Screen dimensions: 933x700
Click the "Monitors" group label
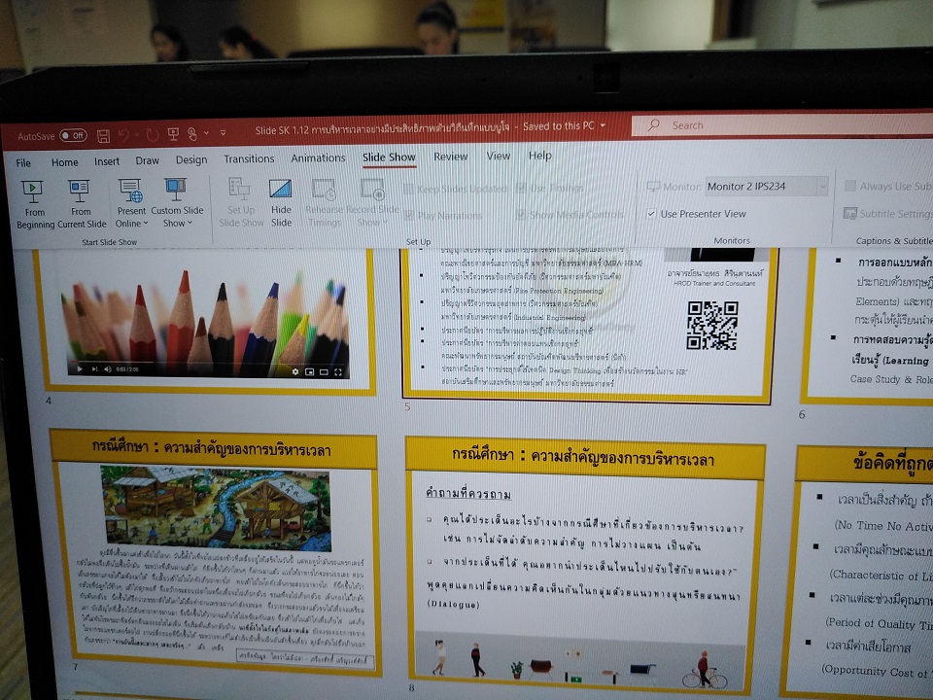732,240
